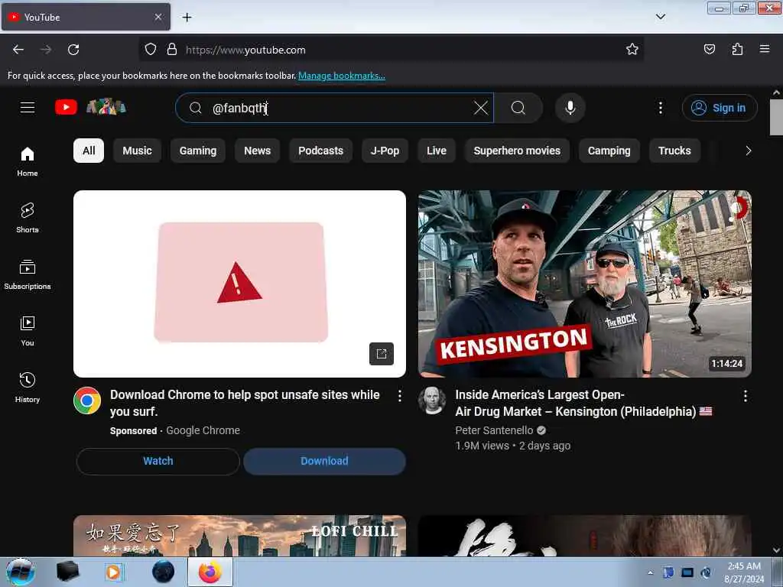
Task: Run the search with the magnifier button
Action: pyautogui.click(x=518, y=108)
